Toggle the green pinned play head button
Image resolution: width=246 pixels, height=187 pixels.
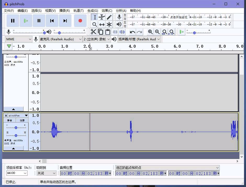point(9,46)
